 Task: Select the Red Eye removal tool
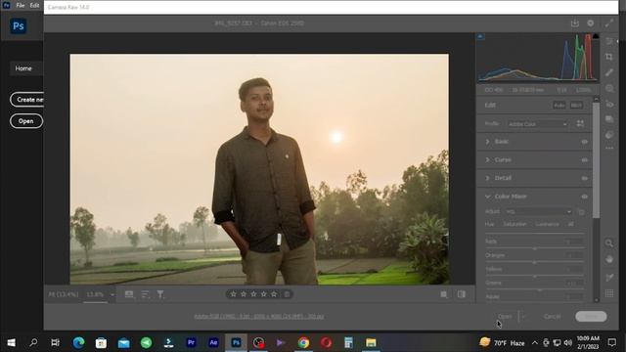coord(608,104)
